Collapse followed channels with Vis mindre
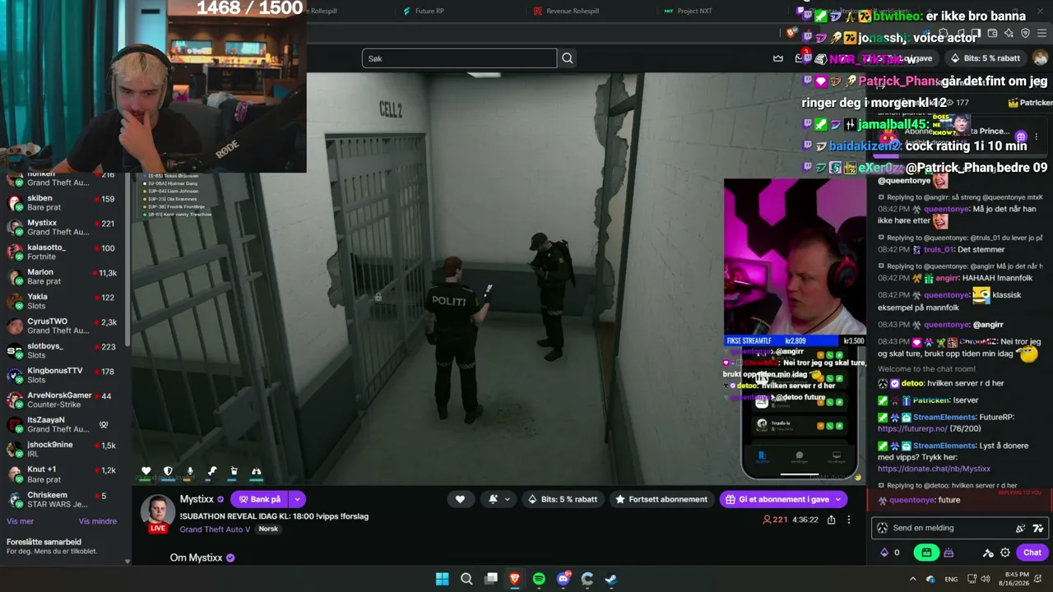The width and height of the screenshot is (1053, 592). click(x=98, y=521)
